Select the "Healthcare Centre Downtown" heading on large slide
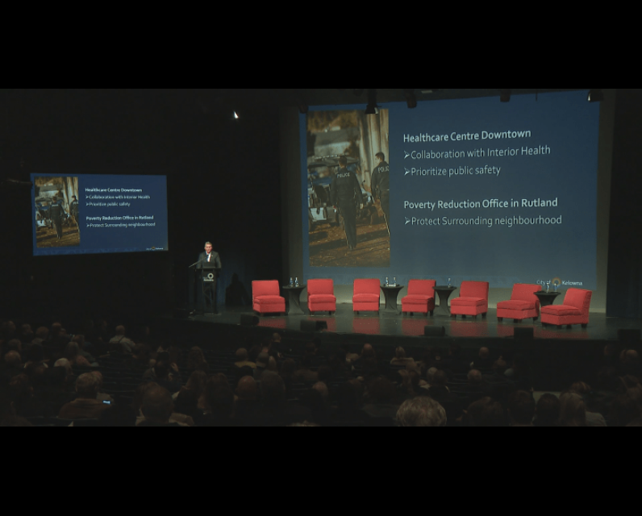The image size is (642, 516). pyautogui.click(x=467, y=135)
